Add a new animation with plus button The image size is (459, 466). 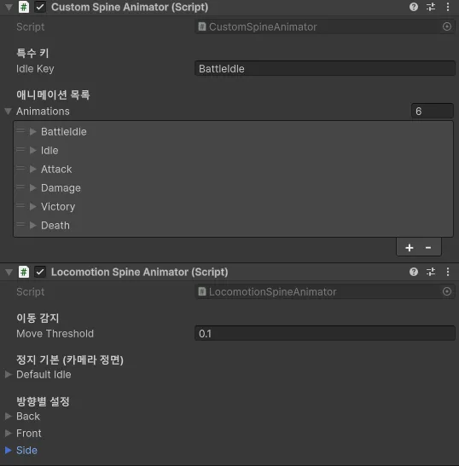click(x=410, y=248)
